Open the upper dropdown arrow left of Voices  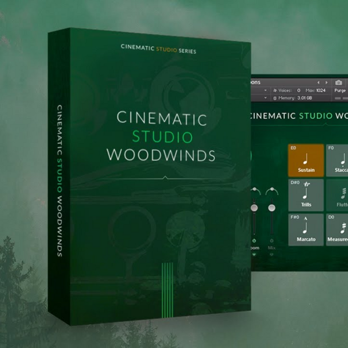click(x=266, y=90)
